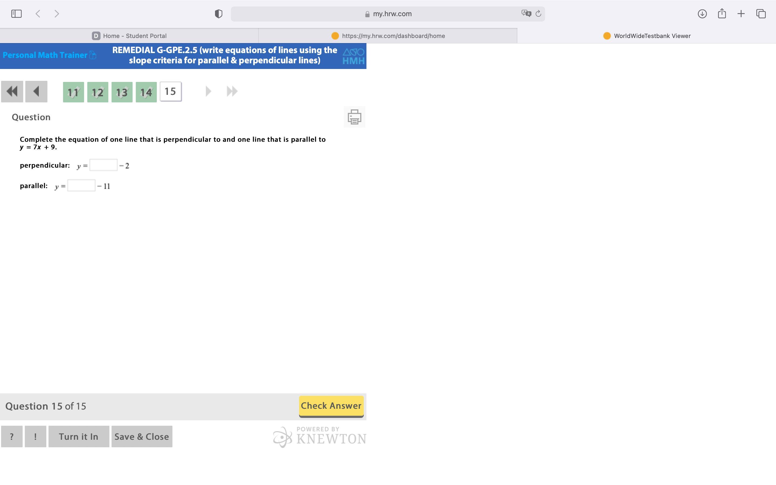Click the Turn it In button
Viewport: 776px width, 485px height.
coord(79,436)
